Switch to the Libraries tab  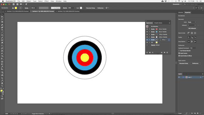(181, 13)
